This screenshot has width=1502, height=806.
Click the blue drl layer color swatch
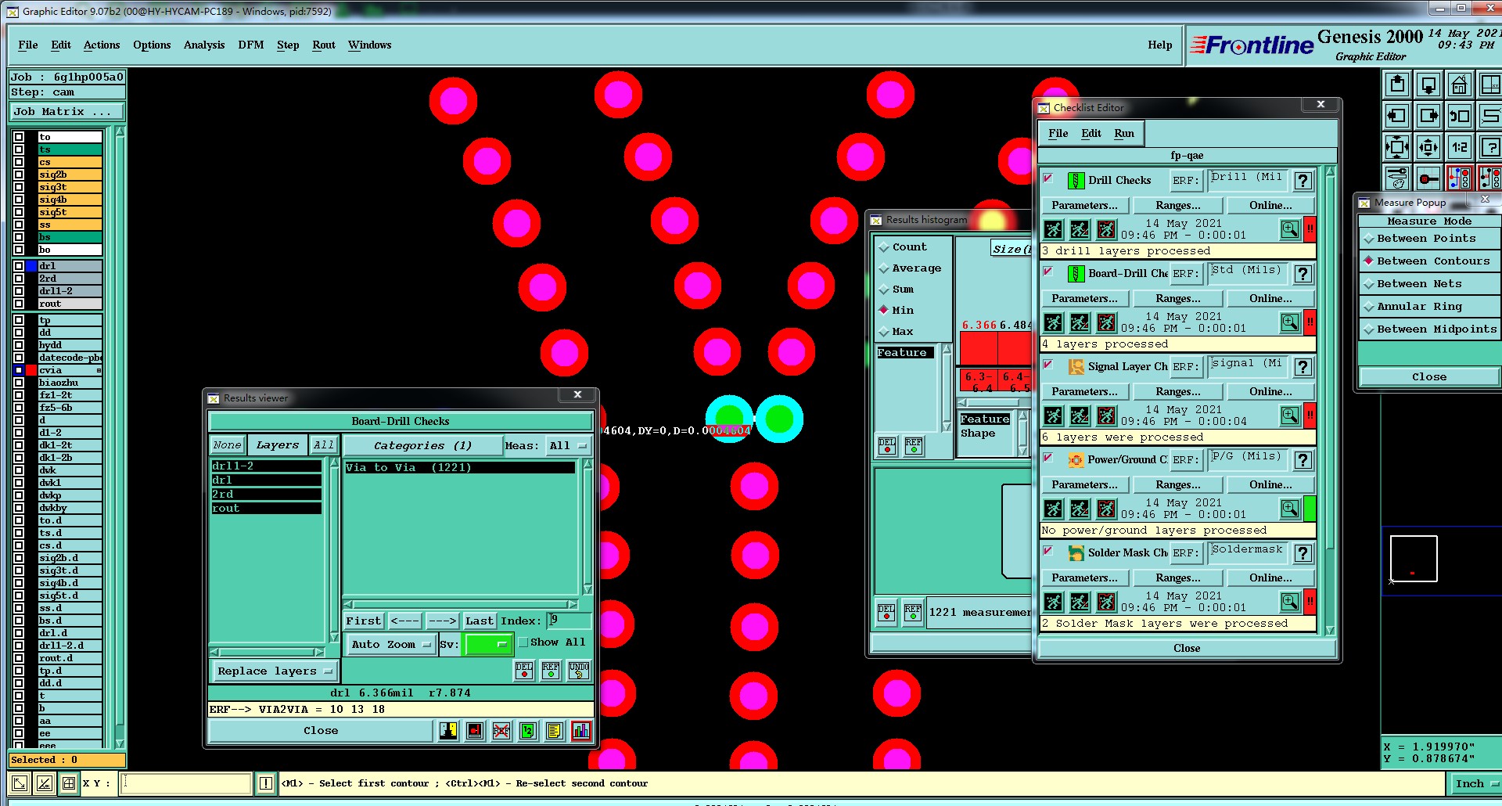(31, 266)
